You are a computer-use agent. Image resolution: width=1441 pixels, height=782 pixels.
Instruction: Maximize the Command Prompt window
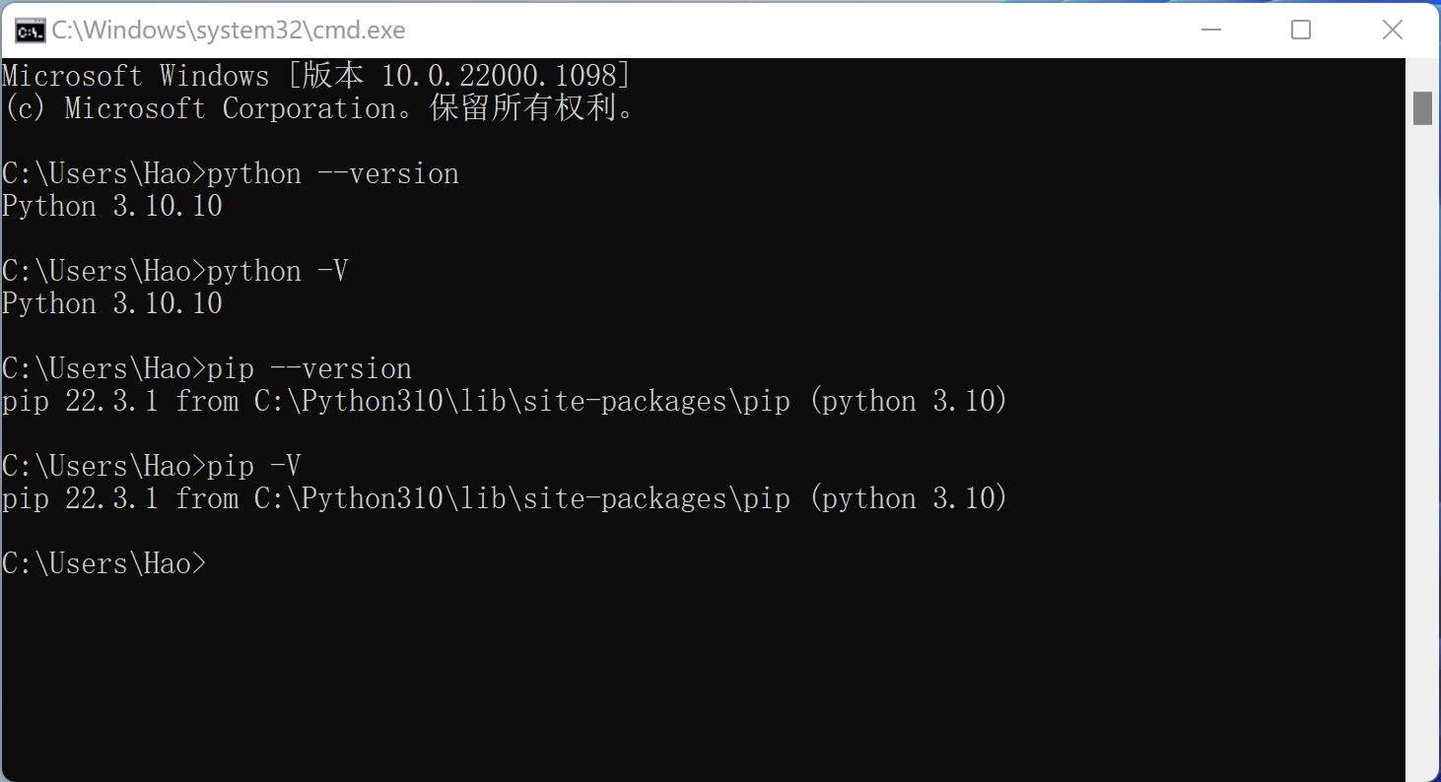[x=1300, y=30]
